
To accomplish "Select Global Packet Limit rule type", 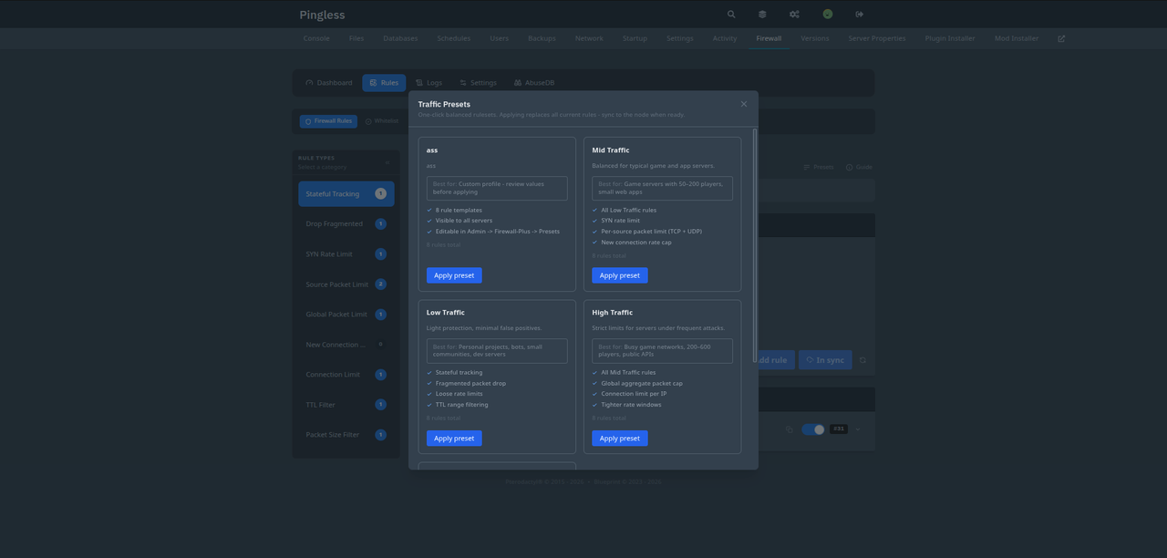I will 346,315.
